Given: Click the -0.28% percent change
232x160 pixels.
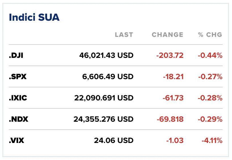Looking at the screenshot, I should click(x=210, y=98).
